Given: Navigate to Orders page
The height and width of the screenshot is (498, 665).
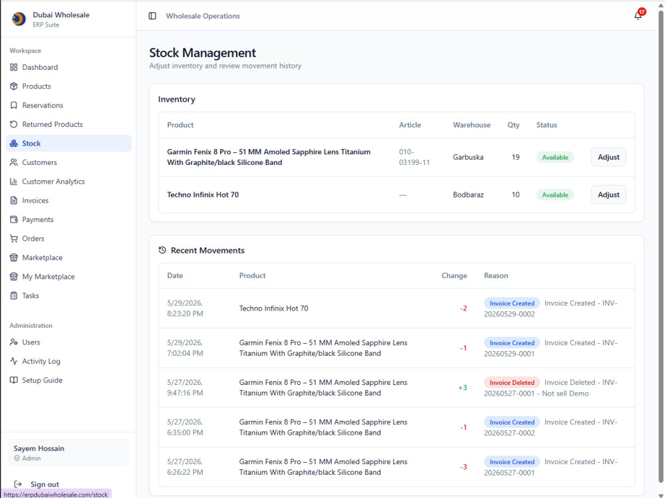Looking at the screenshot, I should [x=68, y=239].
